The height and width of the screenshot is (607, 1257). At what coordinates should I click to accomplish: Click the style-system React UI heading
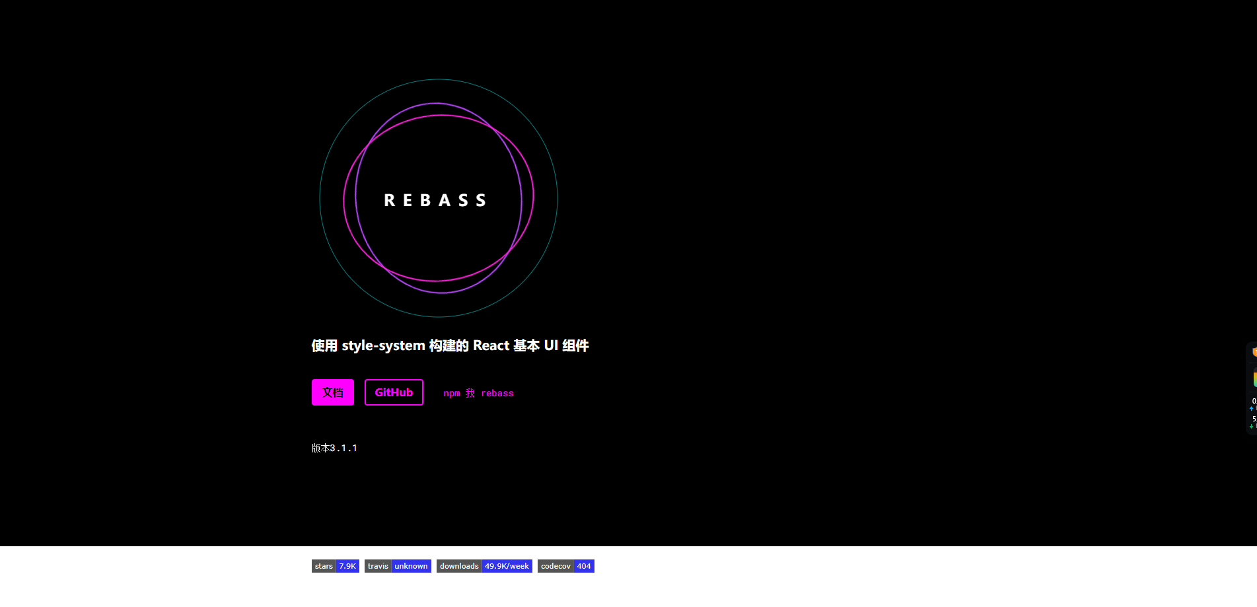click(450, 345)
